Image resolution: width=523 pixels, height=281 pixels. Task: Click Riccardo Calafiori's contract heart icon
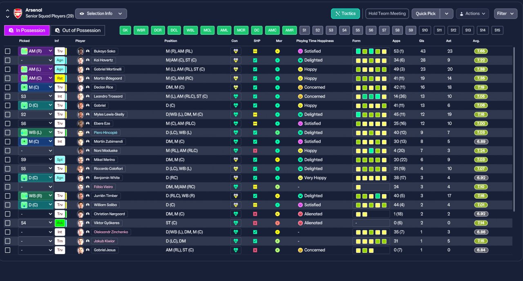pyautogui.click(x=236, y=169)
